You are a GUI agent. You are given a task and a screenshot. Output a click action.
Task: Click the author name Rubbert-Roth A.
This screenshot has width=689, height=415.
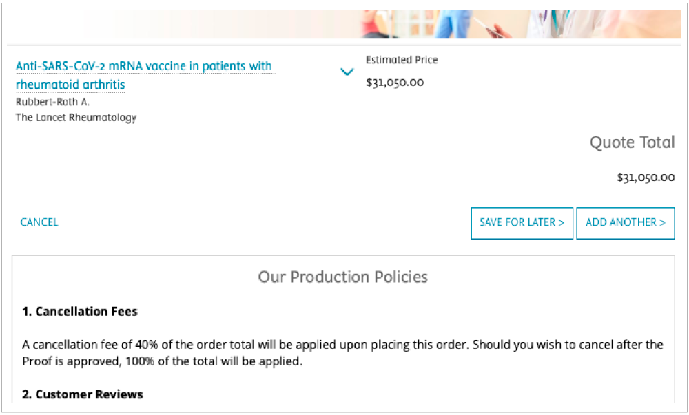(x=53, y=103)
